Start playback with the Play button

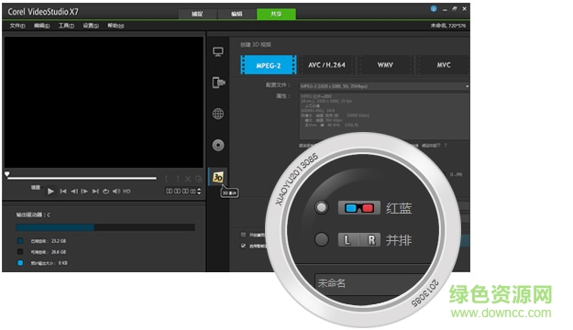tap(50, 192)
